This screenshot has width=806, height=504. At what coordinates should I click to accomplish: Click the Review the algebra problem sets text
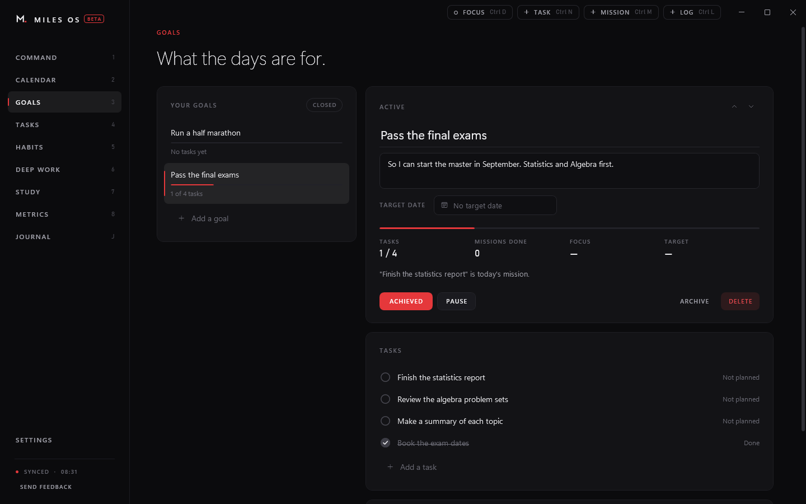(x=453, y=399)
